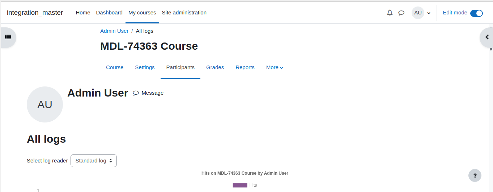Switch to the Reports tab
This screenshot has width=493, height=192.
coord(245,67)
